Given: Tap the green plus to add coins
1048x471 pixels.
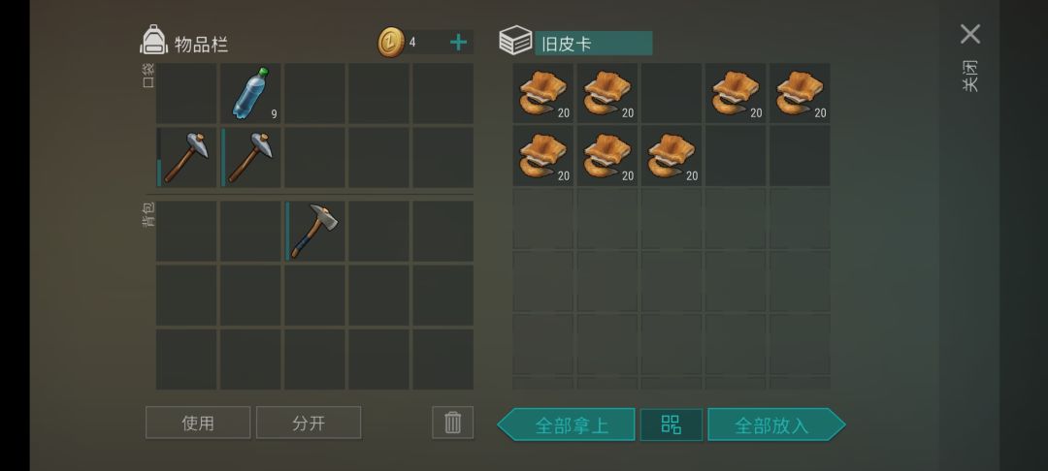Looking at the screenshot, I should [458, 43].
